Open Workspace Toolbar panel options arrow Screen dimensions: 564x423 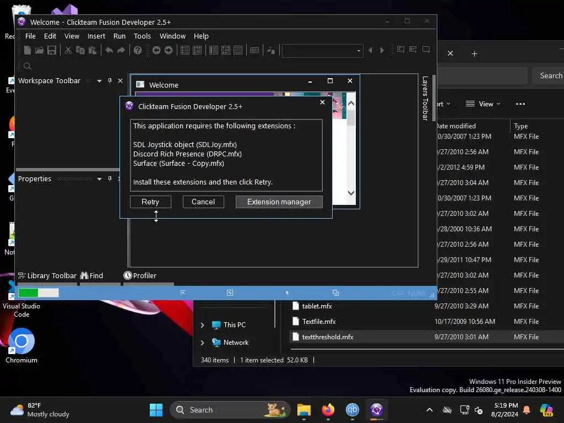coord(99,81)
